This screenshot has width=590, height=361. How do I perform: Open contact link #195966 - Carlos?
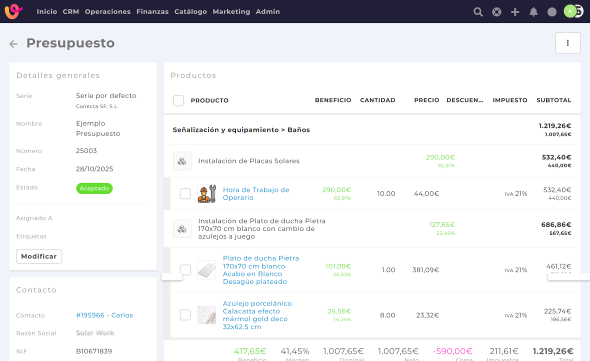(104, 315)
